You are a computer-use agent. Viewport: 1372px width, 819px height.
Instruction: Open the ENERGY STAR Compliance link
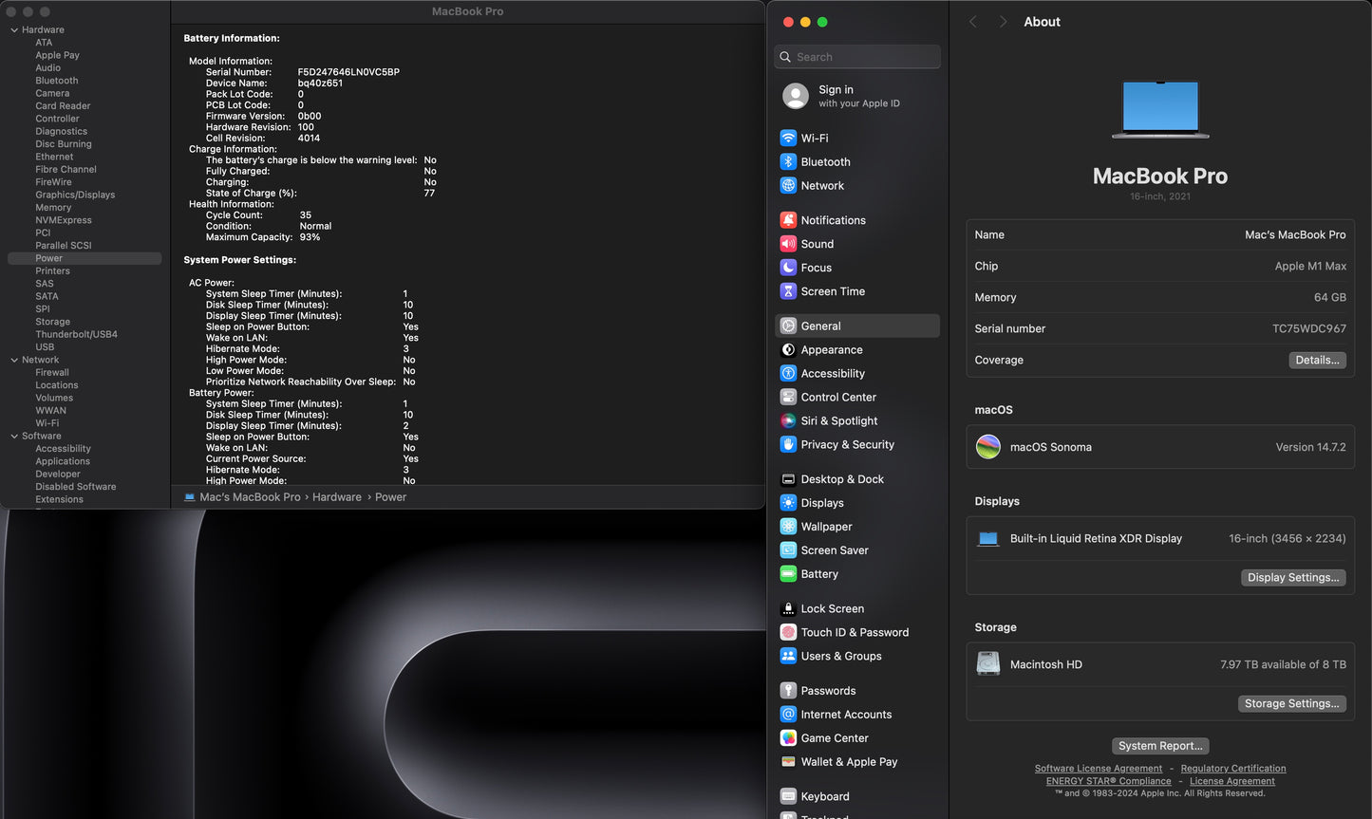pyautogui.click(x=1109, y=781)
